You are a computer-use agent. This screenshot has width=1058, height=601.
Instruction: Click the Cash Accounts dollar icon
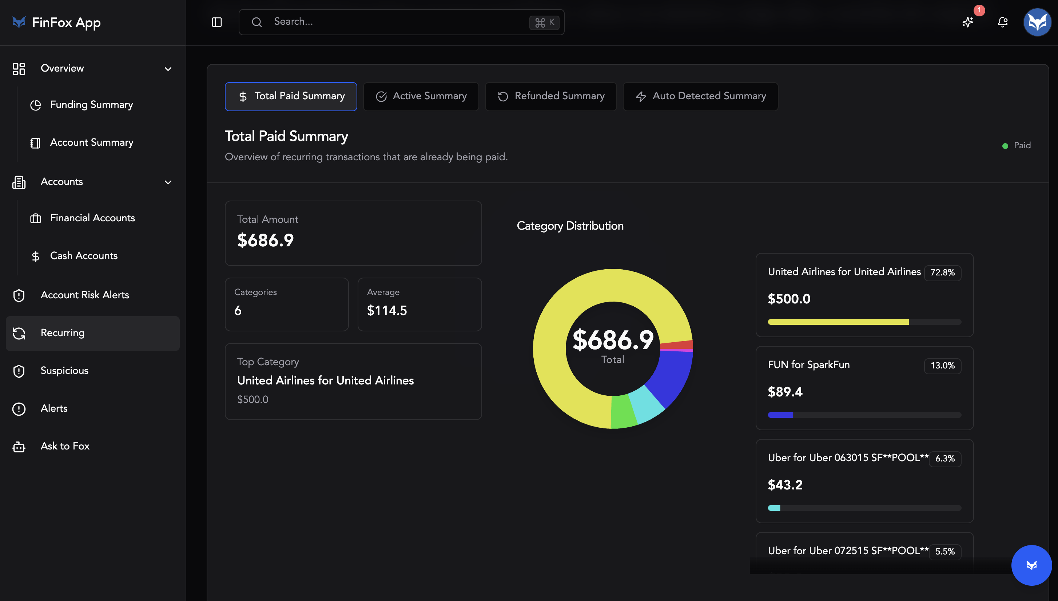(36, 256)
